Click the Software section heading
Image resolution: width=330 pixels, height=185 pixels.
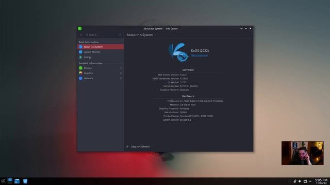pos(188,70)
